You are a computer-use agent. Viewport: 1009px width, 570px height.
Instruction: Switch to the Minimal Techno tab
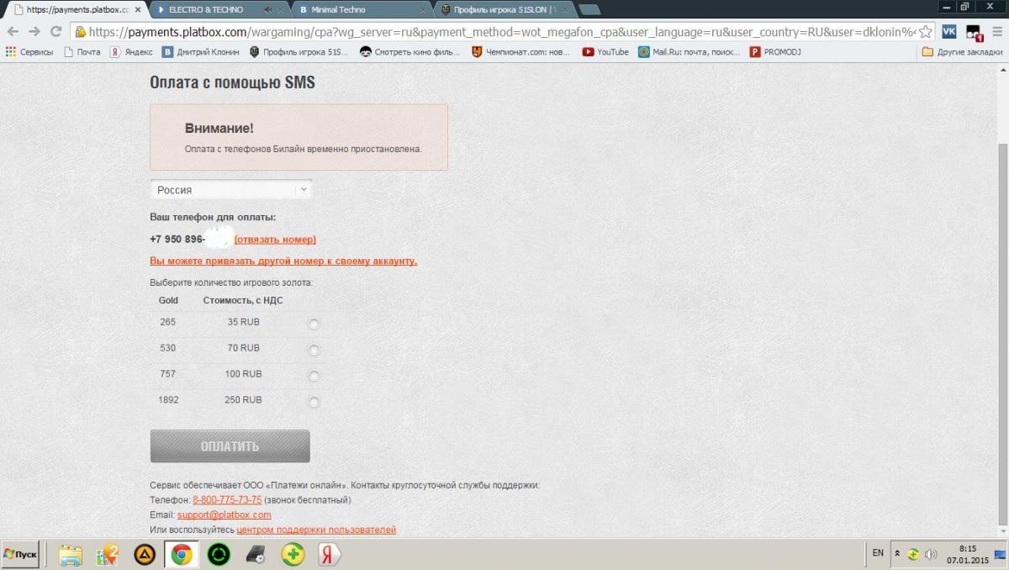(362, 10)
